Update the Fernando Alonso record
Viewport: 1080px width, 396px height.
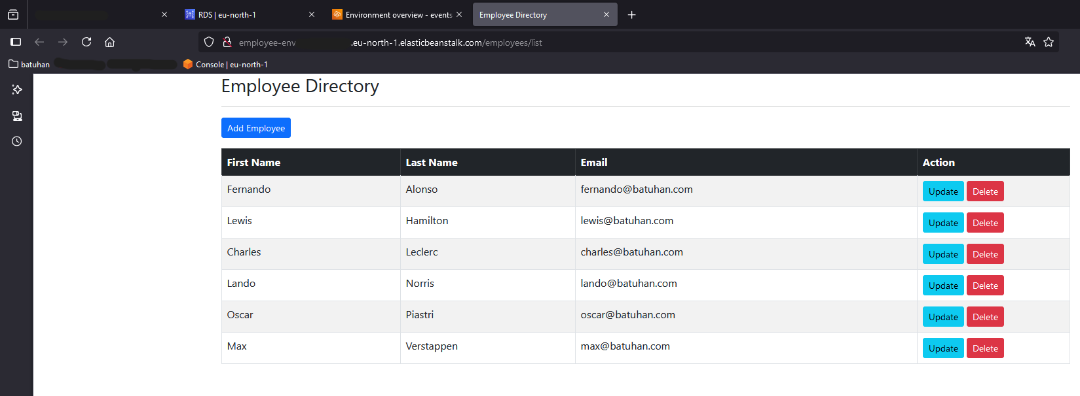click(x=943, y=191)
